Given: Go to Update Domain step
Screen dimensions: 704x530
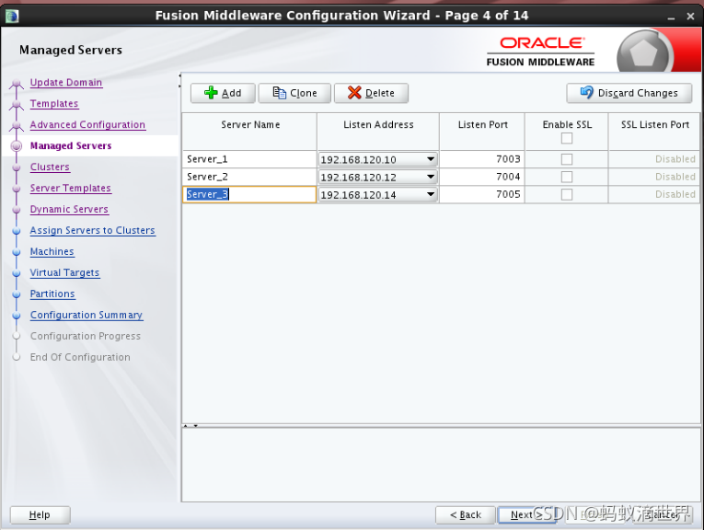Looking at the screenshot, I should pos(66,83).
